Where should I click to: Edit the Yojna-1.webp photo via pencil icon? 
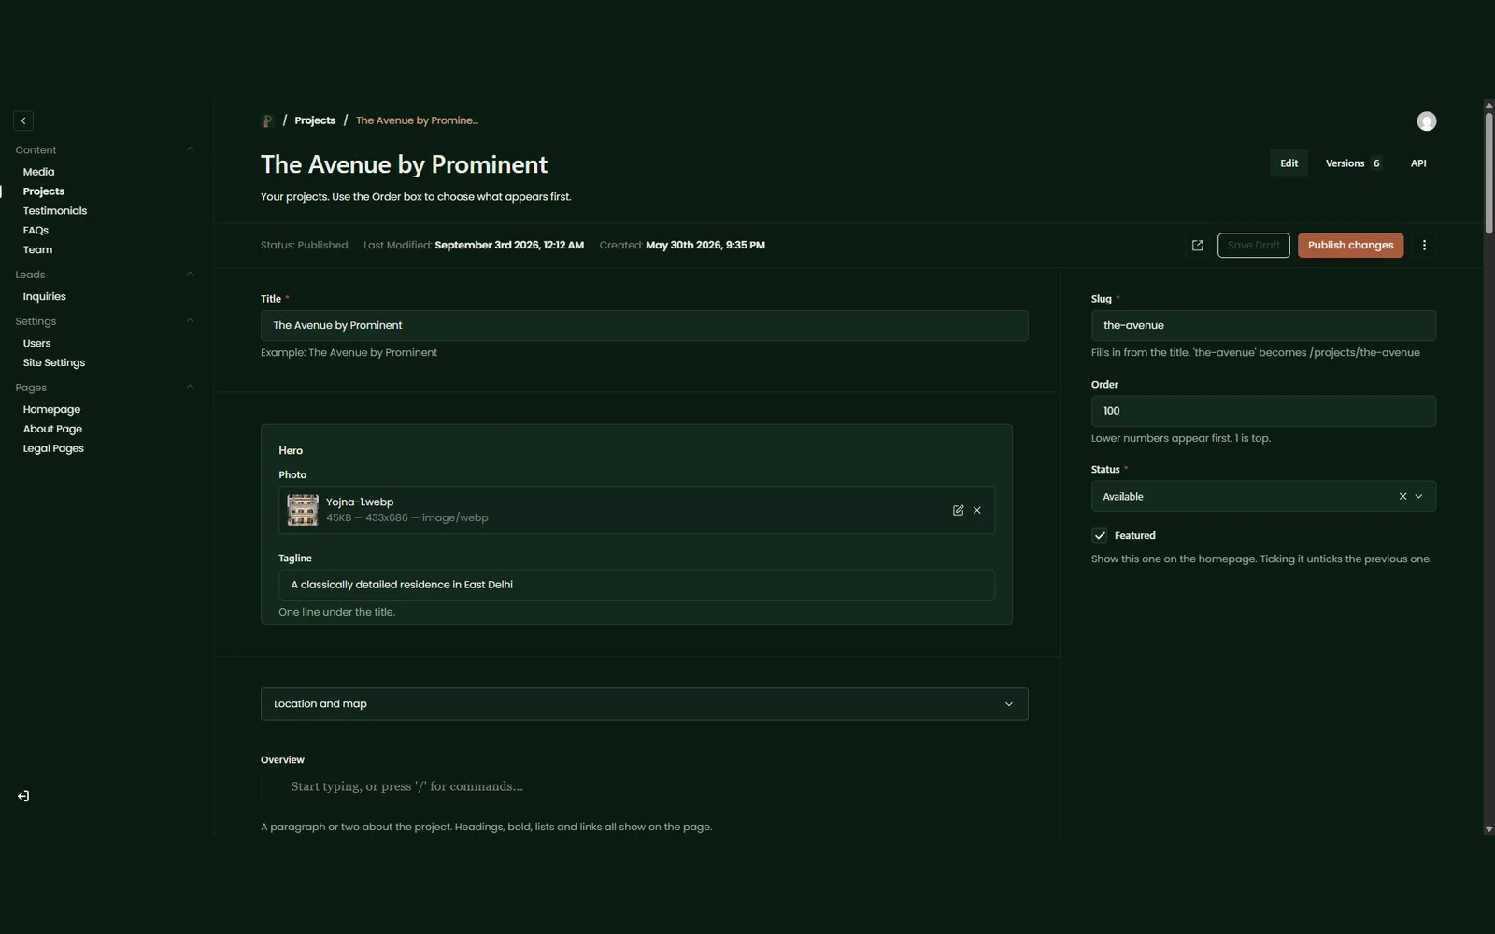tap(958, 510)
